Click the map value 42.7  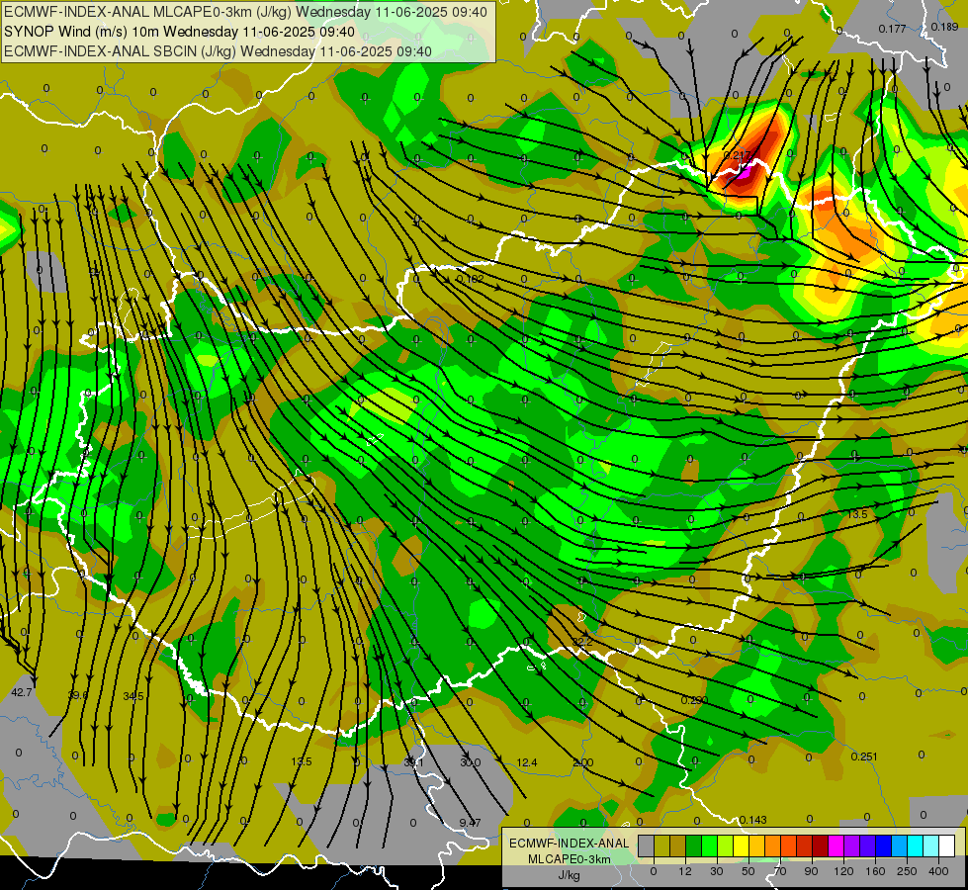[21, 692]
